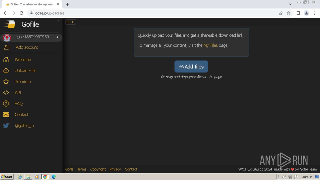Screen dimensions: 320x180
Task: Open the Windows Start menu
Action: click(x=7, y=177)
